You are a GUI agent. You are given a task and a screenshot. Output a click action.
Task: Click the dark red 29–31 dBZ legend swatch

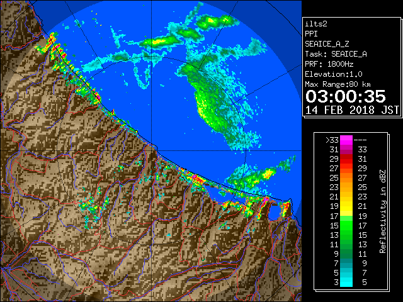tap(346, 159)
